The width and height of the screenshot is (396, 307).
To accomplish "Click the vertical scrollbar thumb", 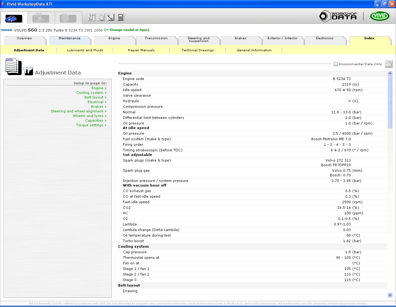I will coord(390,102).
